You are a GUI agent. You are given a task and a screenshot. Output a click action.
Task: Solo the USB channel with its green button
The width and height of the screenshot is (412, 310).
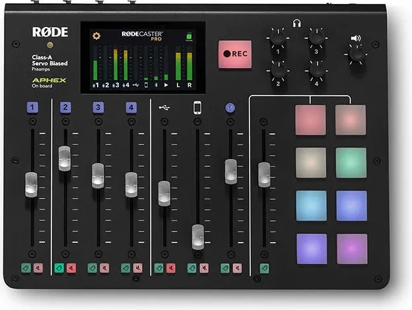click(158, 268)
